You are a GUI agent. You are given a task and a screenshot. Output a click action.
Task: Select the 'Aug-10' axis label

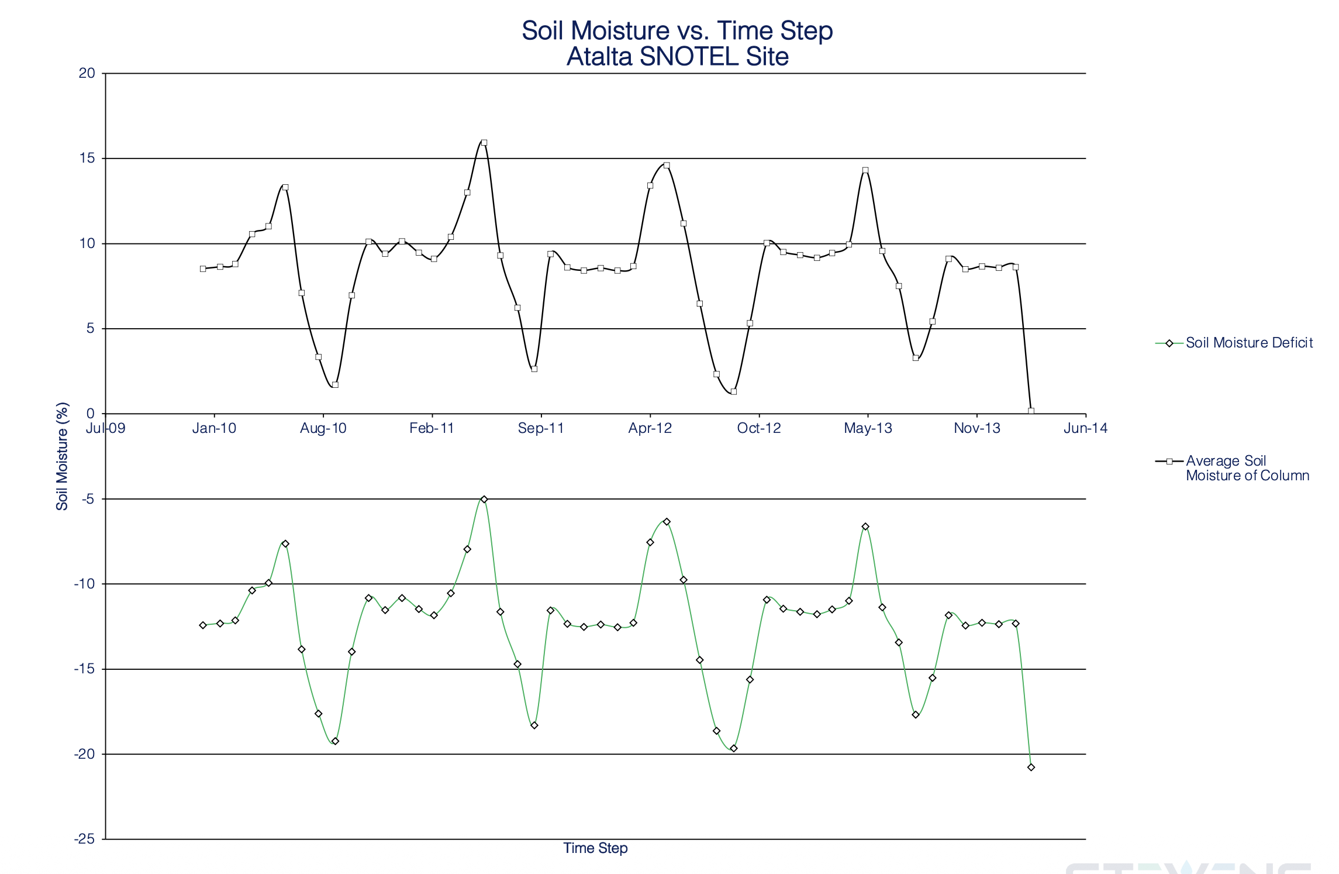[x=323, y=428]
